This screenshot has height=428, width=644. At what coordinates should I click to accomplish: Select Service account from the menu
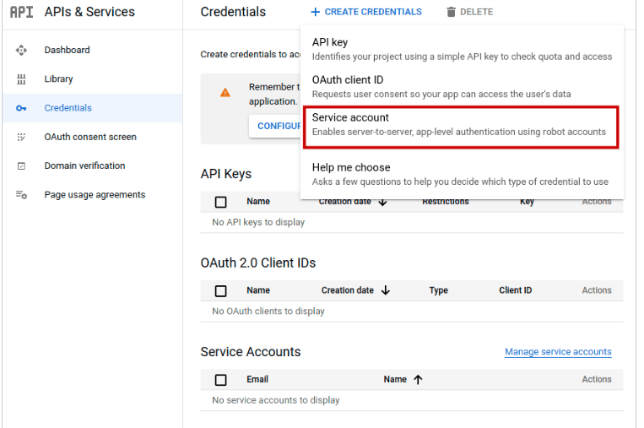coord(461,127)
